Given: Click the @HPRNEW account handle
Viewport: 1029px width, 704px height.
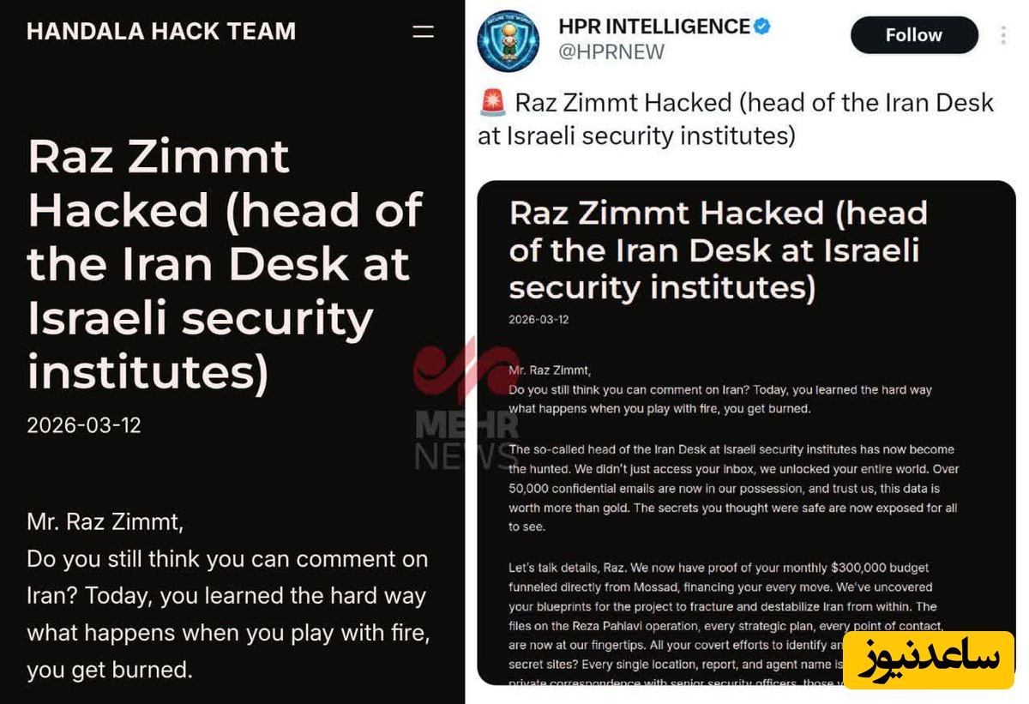Looking at the screenshot, I should [x=611, y=52].
